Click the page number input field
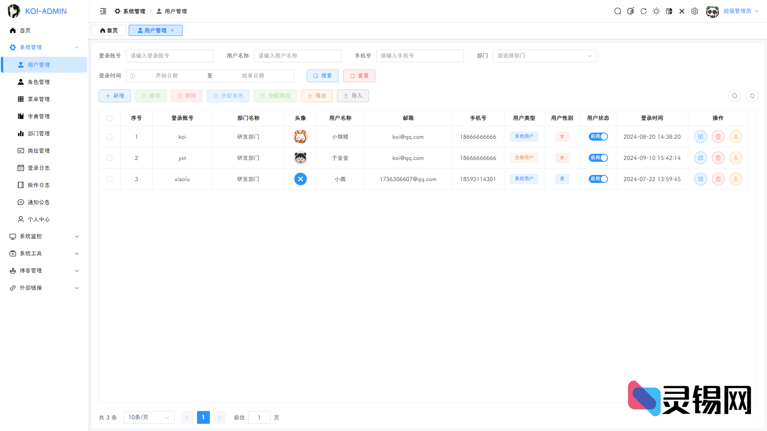Screen dimensions: 767x431 259,417
